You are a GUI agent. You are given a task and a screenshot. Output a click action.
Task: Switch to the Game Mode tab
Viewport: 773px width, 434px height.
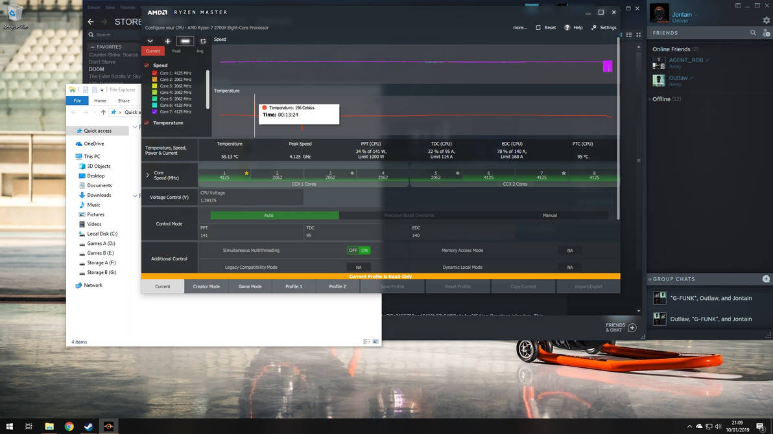tap(250, 286)
